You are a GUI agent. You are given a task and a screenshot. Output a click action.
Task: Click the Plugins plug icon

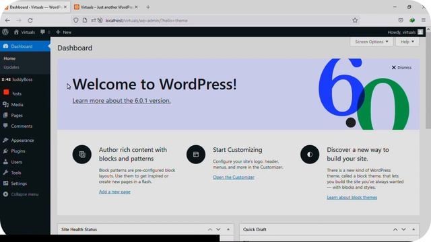6,151
